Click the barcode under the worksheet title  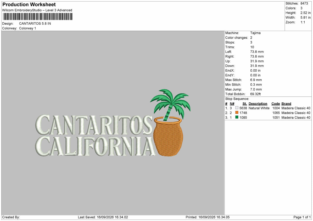click(x=38, y=17)
